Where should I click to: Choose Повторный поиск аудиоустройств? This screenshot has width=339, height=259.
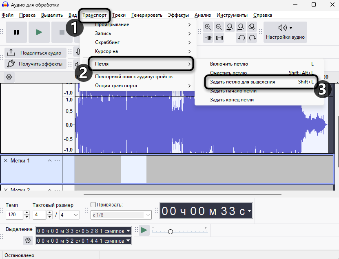(138, 77)
